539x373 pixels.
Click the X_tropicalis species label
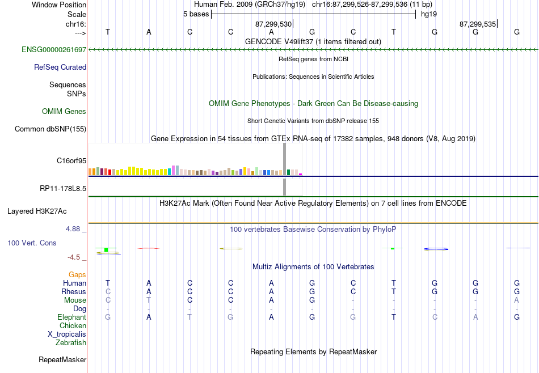67,334
